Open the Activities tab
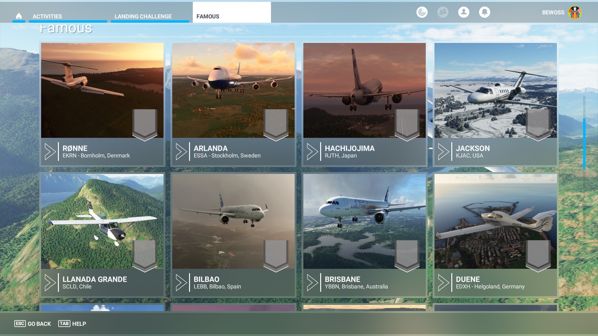Viewport: 598px width, 336px height. [x=68, y=16]
